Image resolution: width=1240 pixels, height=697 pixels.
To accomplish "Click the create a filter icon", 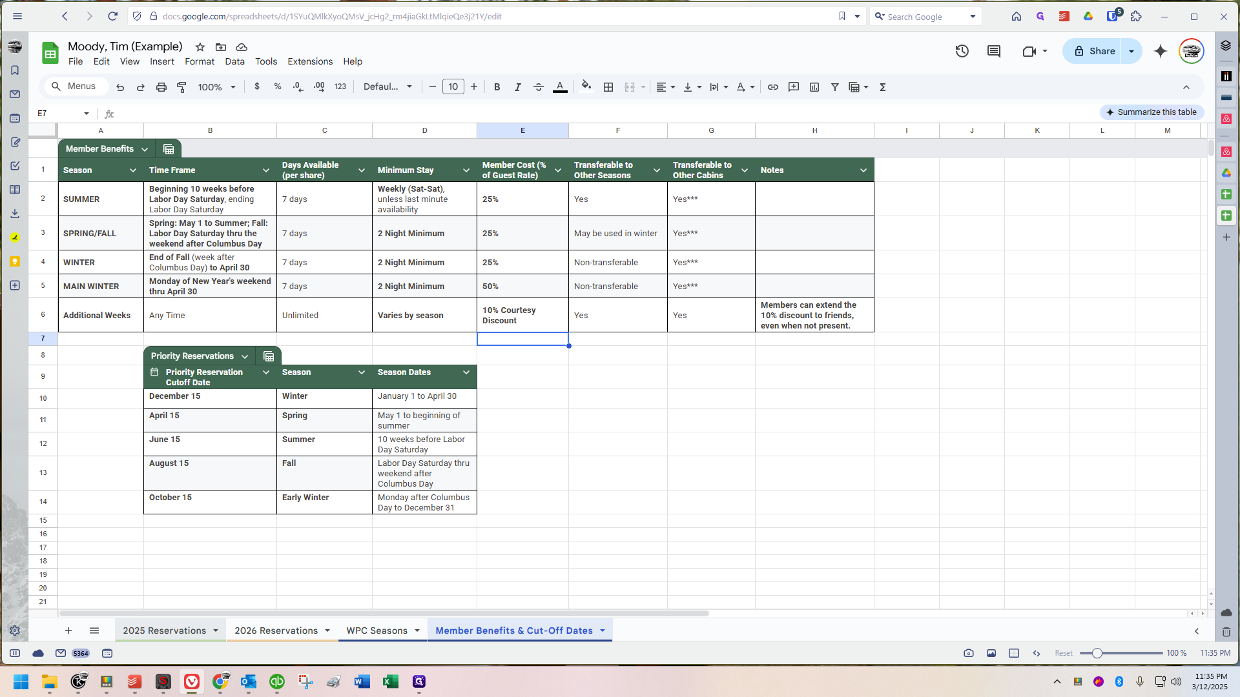I will (834, 87).
